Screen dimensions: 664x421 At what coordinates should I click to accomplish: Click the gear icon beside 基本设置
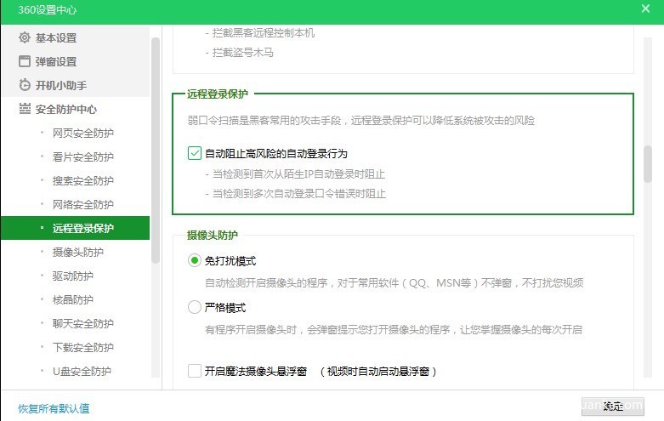pos(25,37)
